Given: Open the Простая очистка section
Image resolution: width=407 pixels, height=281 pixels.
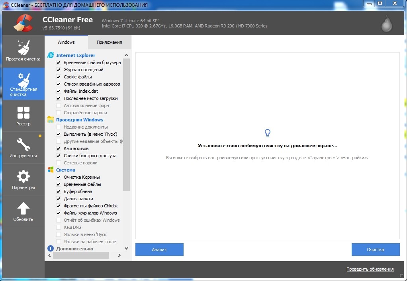Looking at the screenshot, I should tap(23, 51).
